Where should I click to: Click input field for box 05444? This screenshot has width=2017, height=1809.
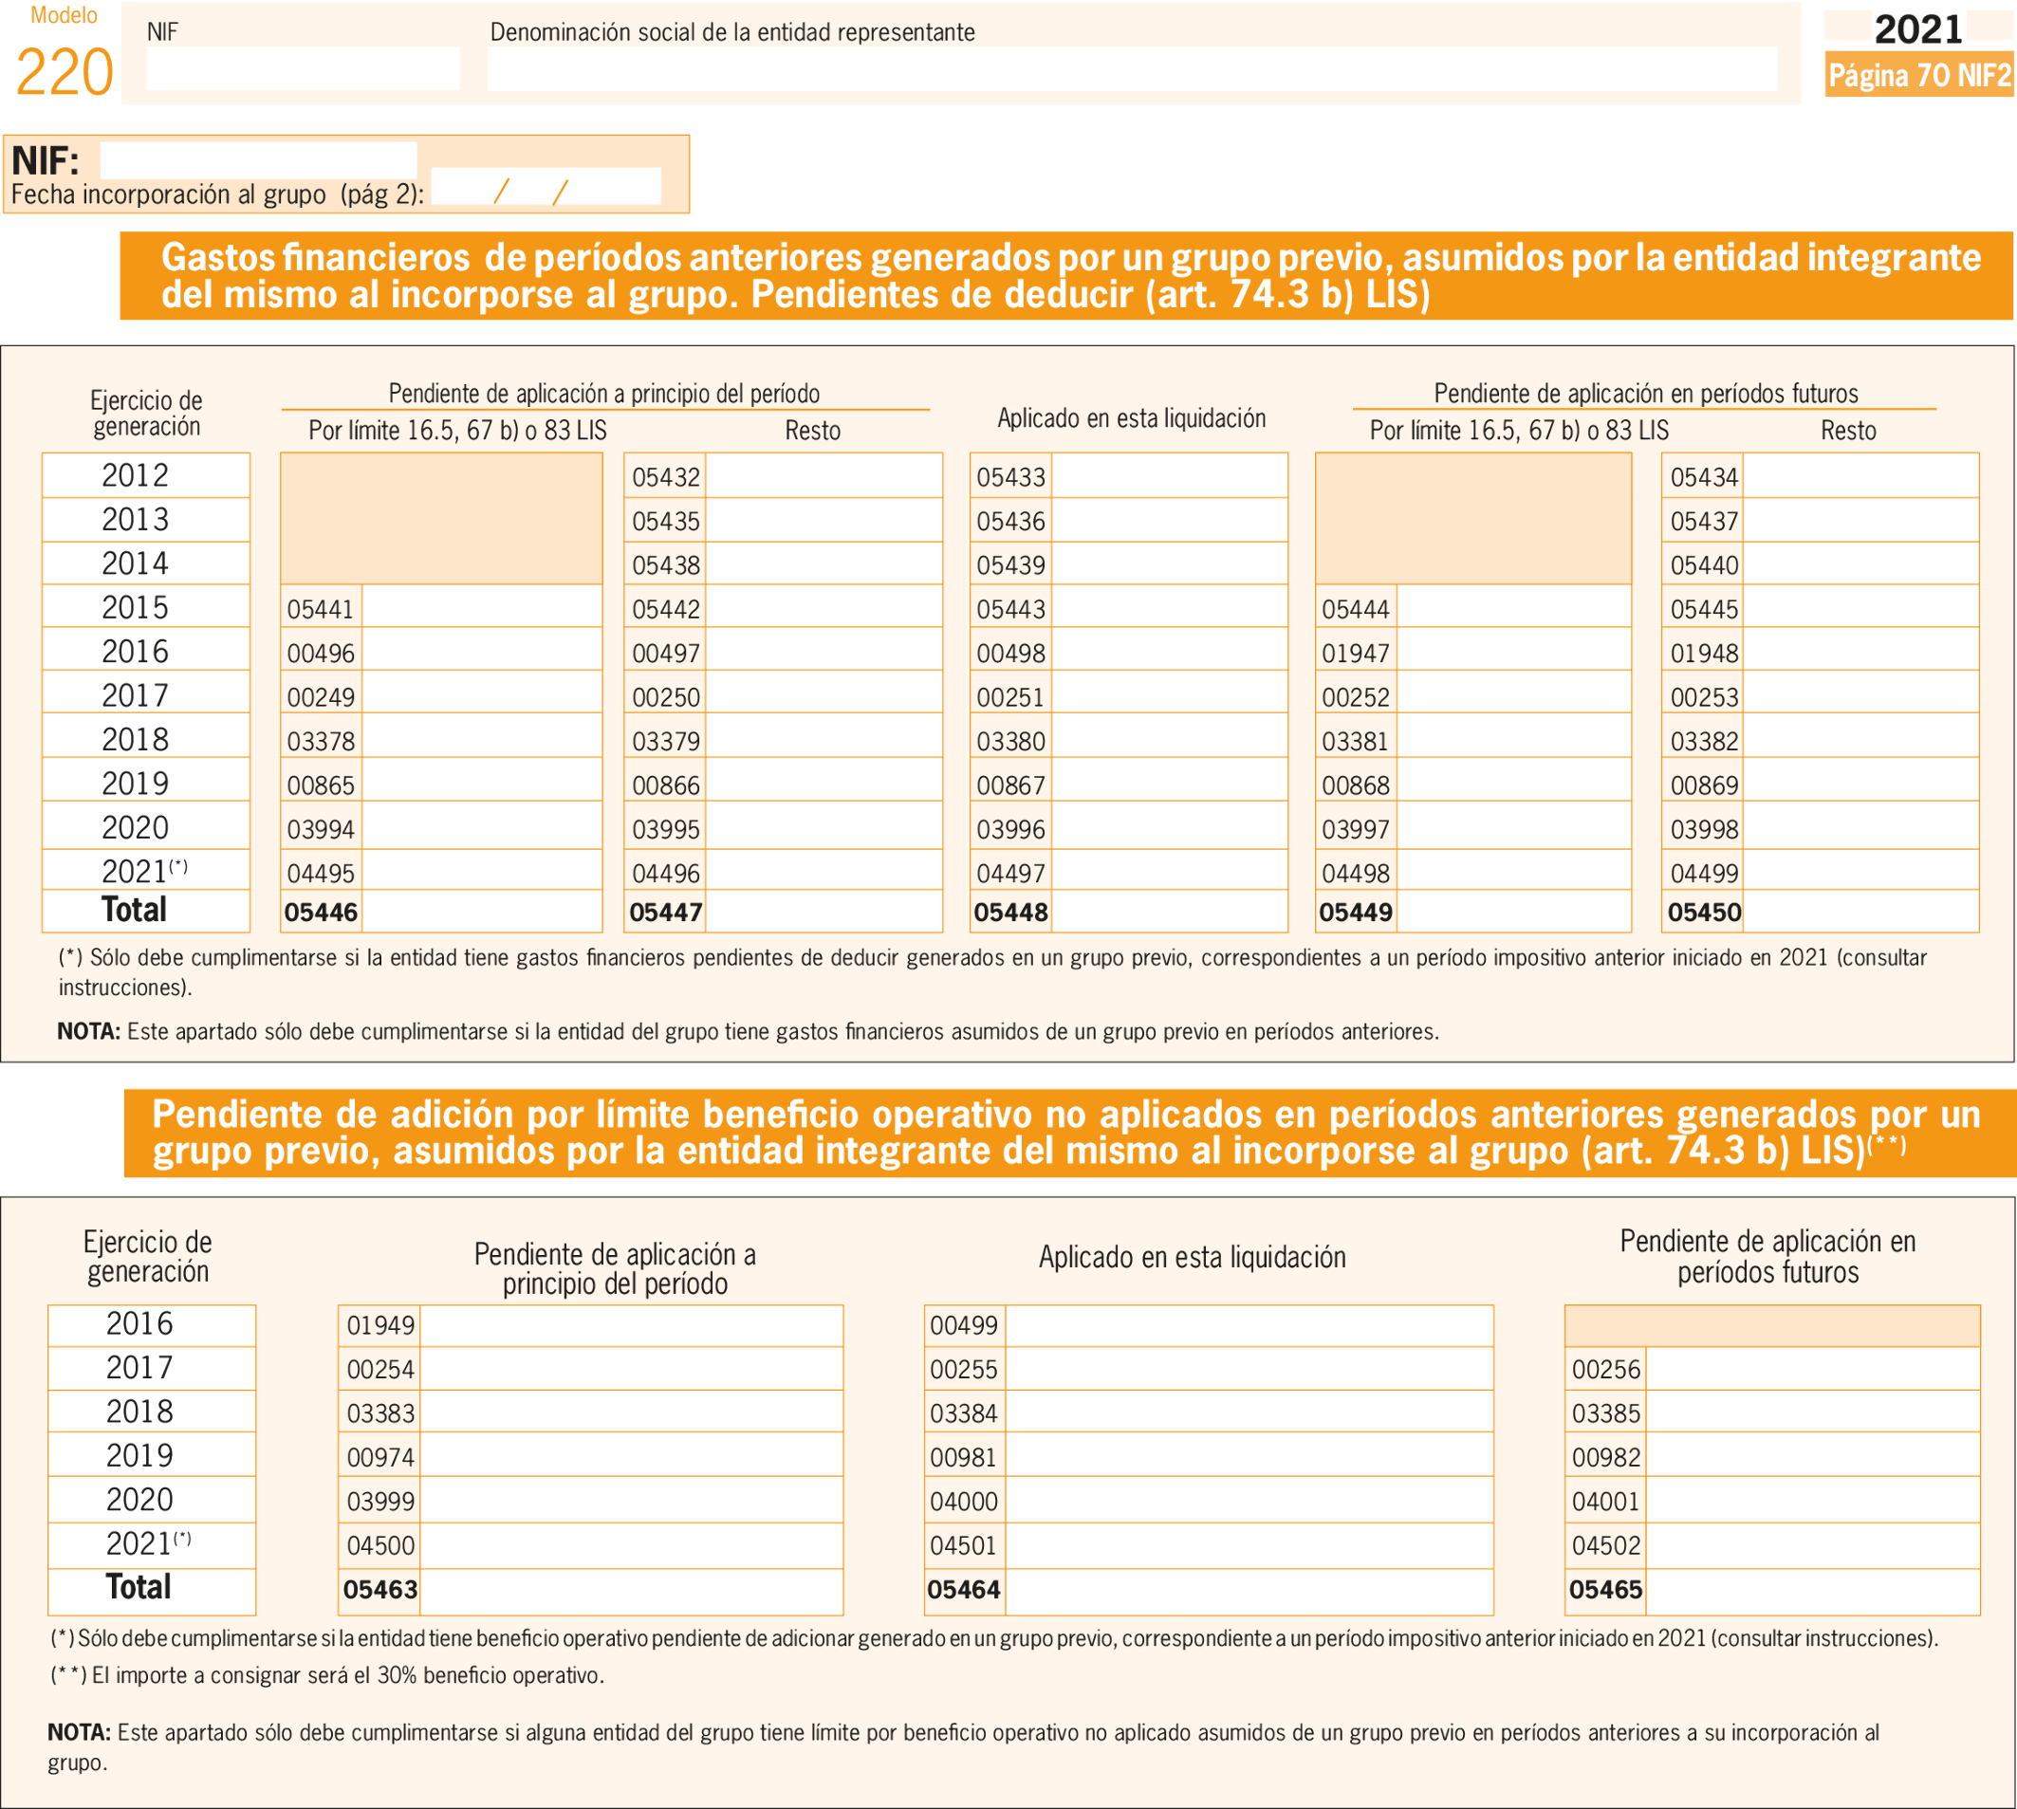click(1513, 606)
